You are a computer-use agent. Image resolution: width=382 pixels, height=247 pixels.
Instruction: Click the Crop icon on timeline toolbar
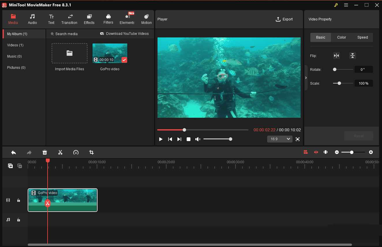tap(91, 152)
